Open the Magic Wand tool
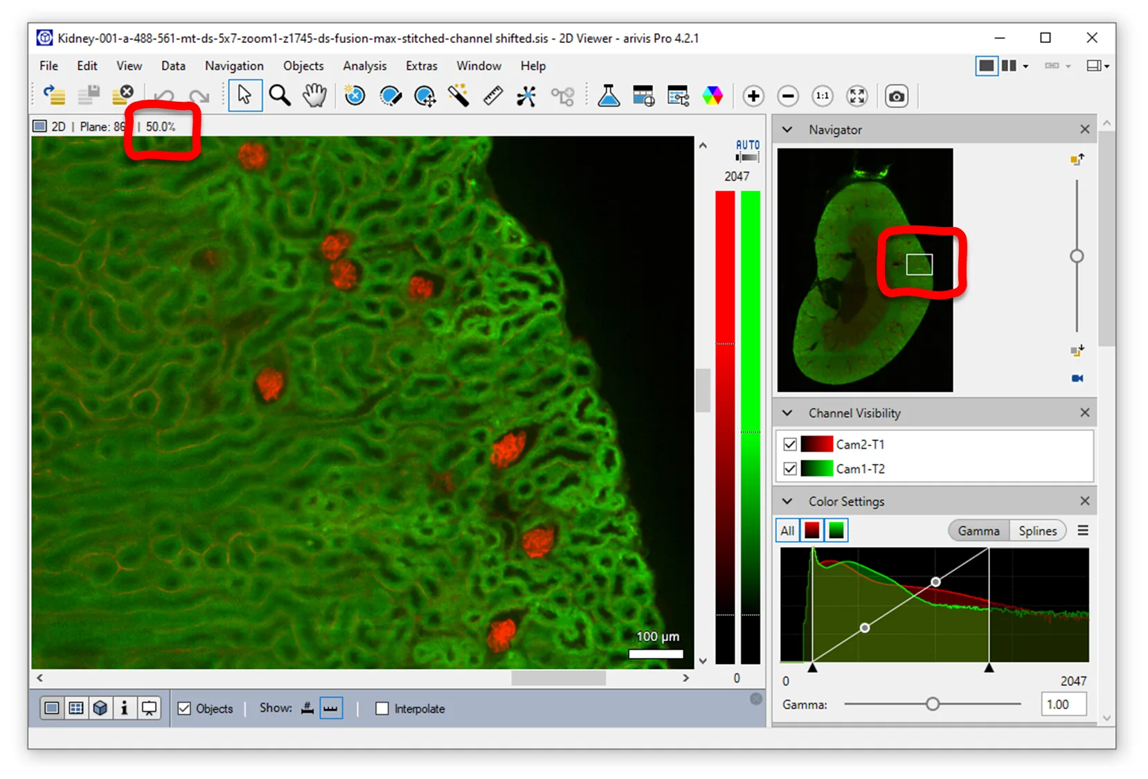This screenshot has width=1148, height=779. (x=459, y=96)
